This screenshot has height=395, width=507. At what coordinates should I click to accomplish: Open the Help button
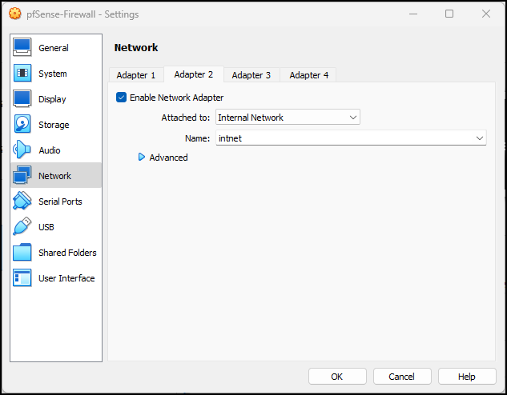(x=467, y=377)
